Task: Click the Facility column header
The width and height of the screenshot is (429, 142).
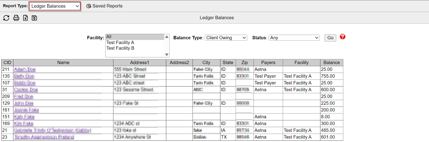Action: tap(301, 62)
